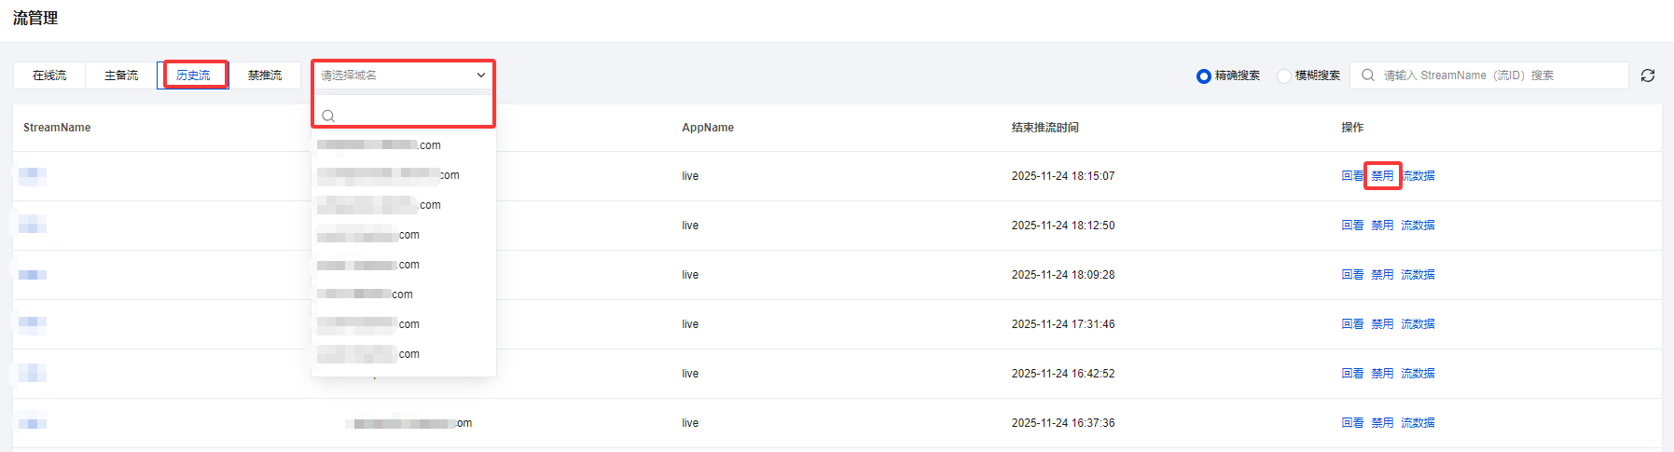Expand the 请选择域名 domain dropdown
The image size is (1674, 452).
[403, 75]
